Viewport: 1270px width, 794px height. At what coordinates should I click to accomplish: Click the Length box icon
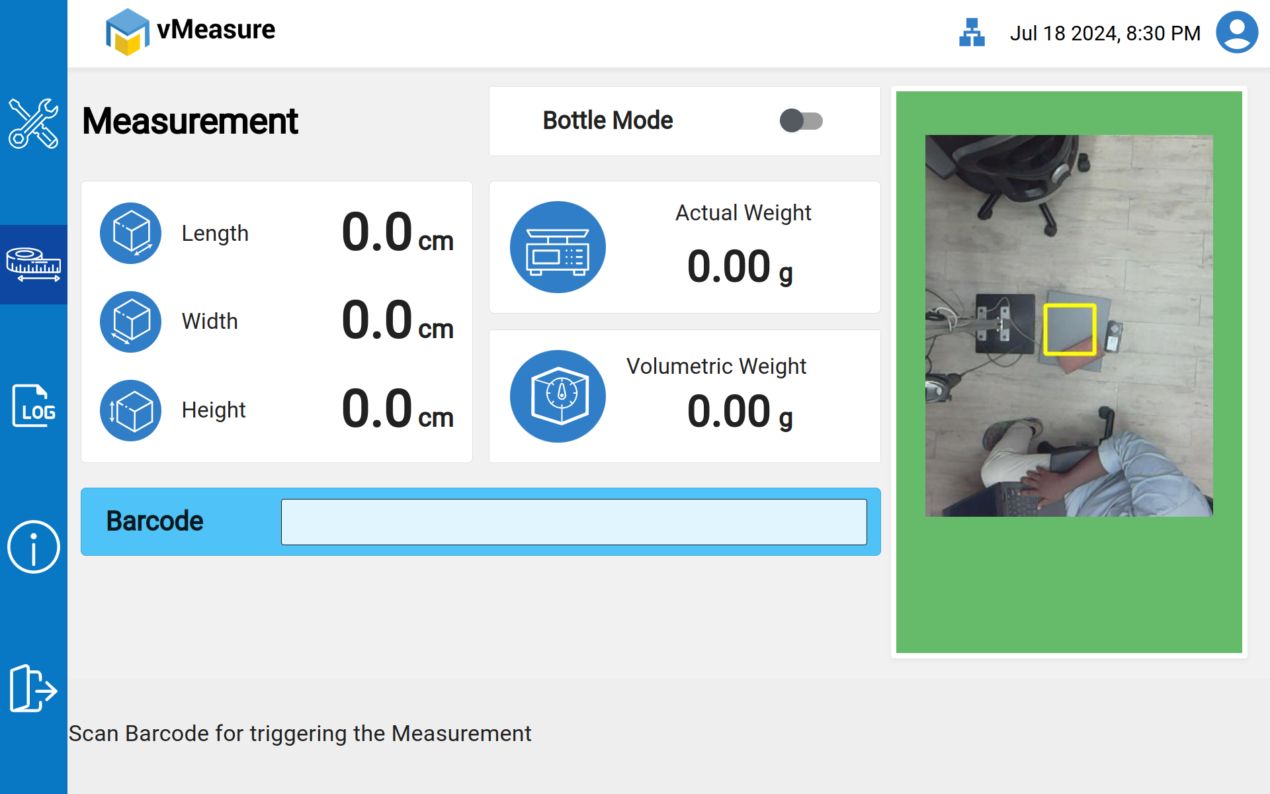click(x=131, y=234)
